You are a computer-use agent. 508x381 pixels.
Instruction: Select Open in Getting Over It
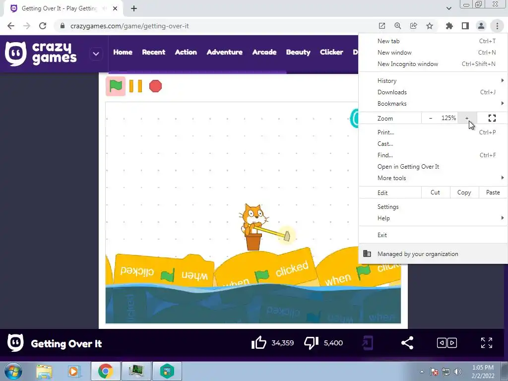(x=433, y=167)
